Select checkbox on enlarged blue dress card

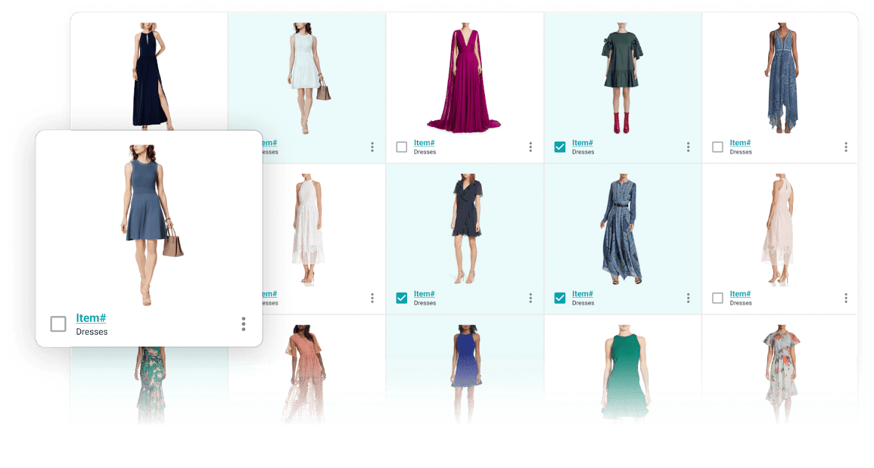tap(58, 324)
